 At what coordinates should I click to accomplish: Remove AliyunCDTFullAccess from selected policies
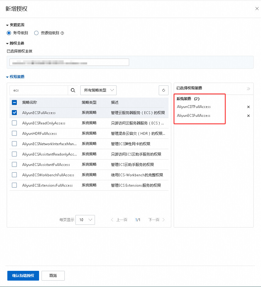[248, 107]
